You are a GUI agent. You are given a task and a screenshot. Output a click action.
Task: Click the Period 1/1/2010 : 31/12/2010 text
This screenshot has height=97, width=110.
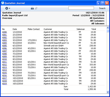[88, 16]
